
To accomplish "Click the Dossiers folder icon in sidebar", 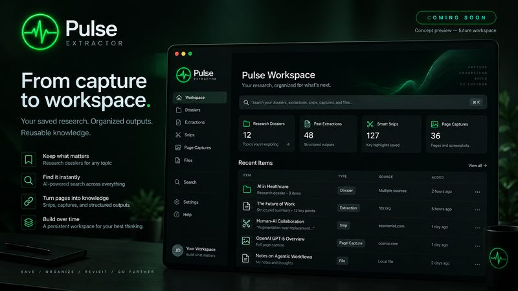I will pyautogui.click(x=179, y=110).
